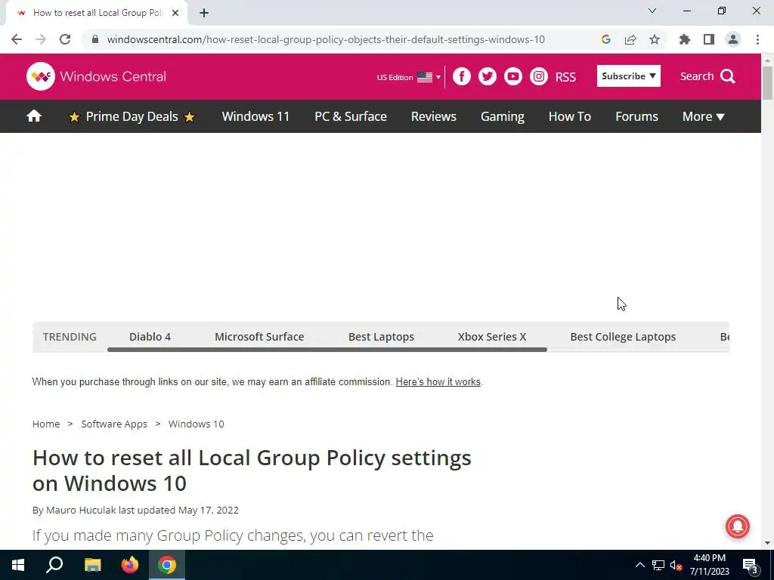Open the taskbar clock and date
The width and height of the screenshot is (774, 580).
(709, 565)
